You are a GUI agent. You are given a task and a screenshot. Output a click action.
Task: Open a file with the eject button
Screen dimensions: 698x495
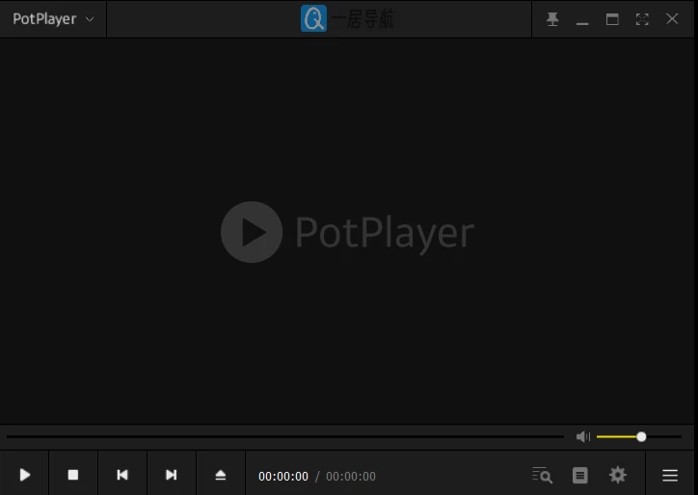point(221,475)
